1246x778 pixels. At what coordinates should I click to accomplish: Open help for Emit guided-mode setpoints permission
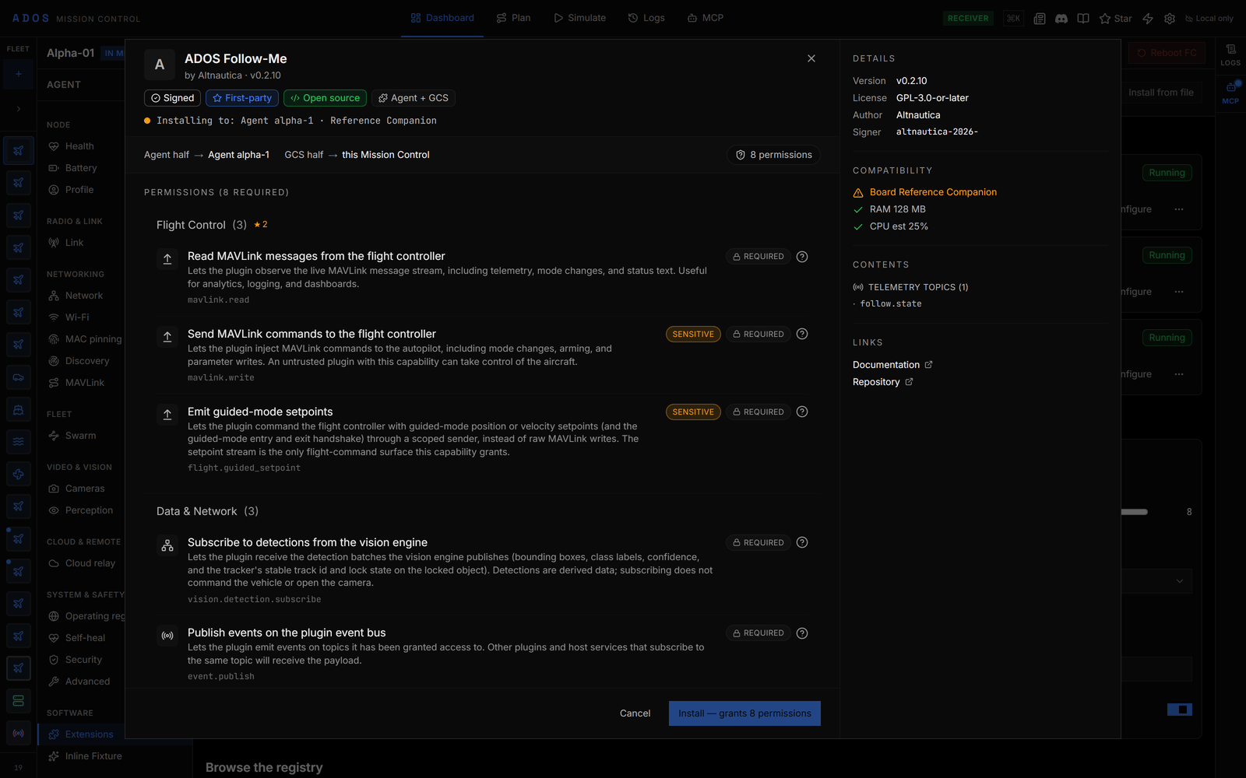tap(802, 412)
